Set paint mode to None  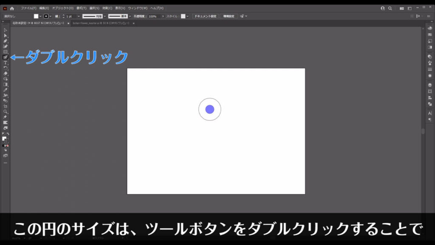8,145
